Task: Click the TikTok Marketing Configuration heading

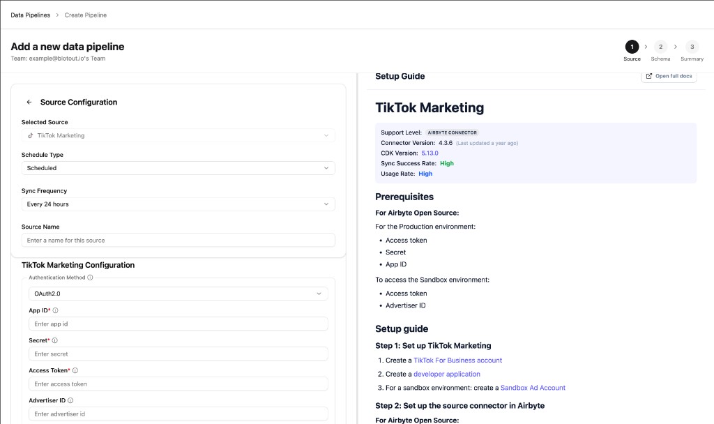Action: pyautogui.click(x=78, y=265)
